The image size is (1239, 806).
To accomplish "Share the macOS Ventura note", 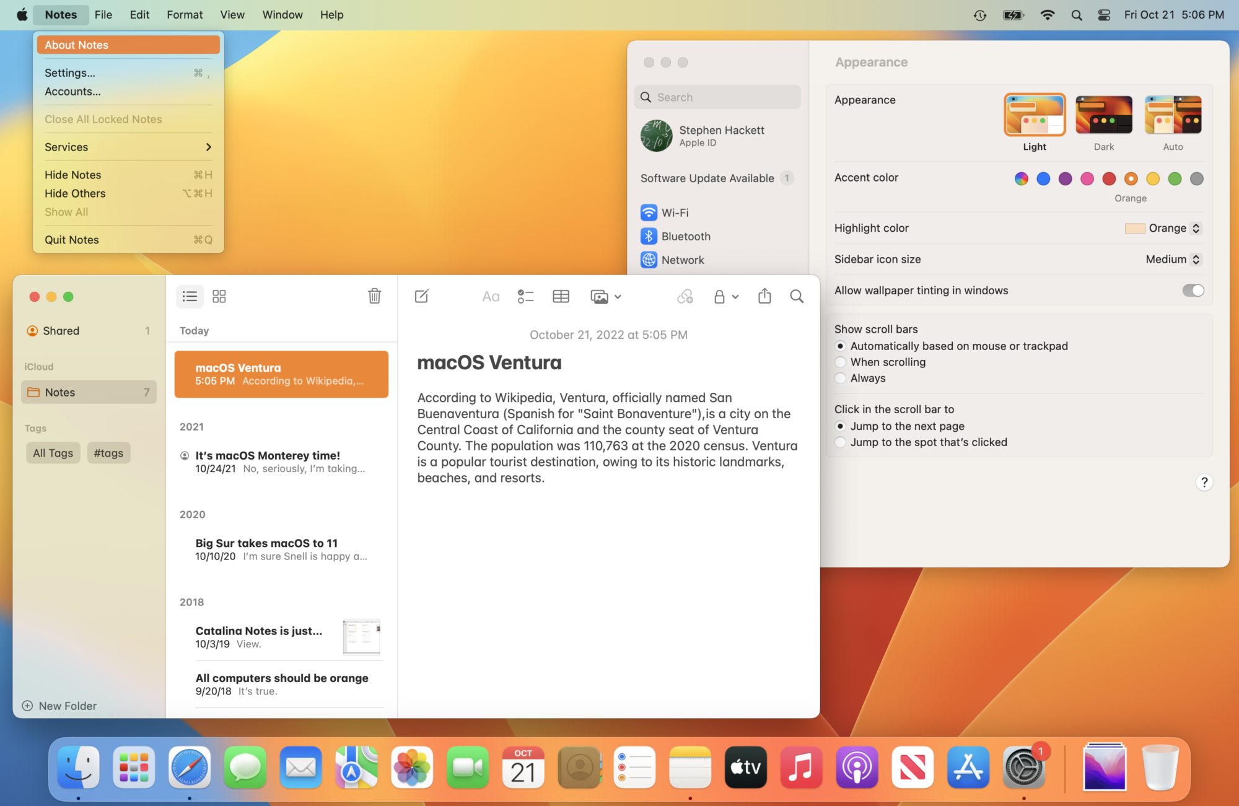I will coord(764,296).
